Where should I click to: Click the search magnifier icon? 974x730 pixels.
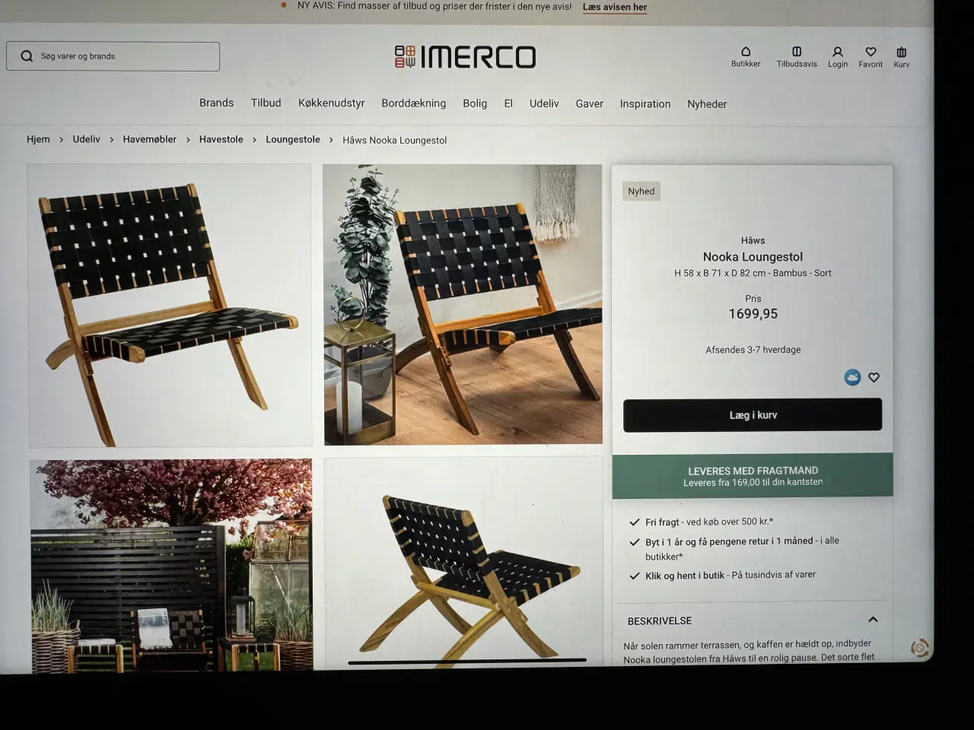(x=27, y=56)
